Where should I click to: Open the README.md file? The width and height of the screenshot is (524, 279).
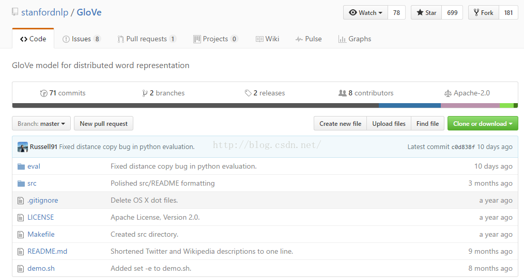click(47, 251)
